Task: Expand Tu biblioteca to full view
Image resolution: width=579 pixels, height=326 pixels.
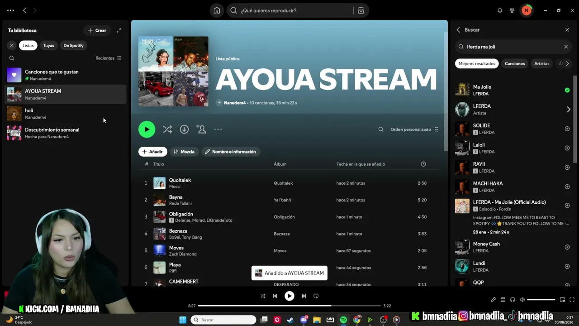Action: (119, 30)
